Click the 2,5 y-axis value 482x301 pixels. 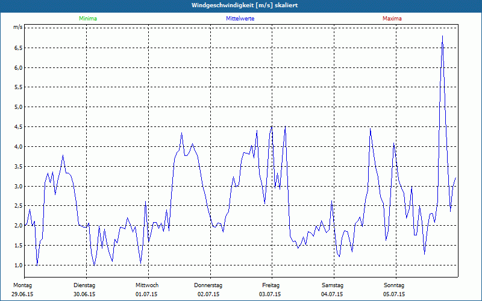click(19, 206)
